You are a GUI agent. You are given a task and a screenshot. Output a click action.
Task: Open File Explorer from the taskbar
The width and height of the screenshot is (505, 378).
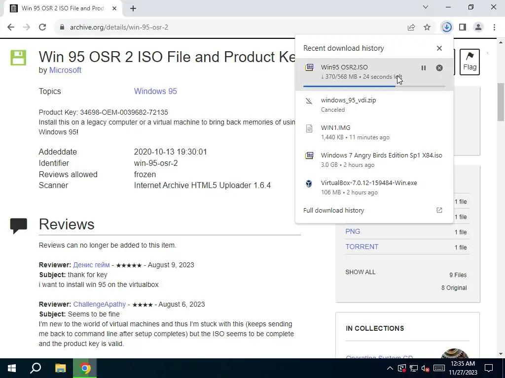click(x=60, y=368)
